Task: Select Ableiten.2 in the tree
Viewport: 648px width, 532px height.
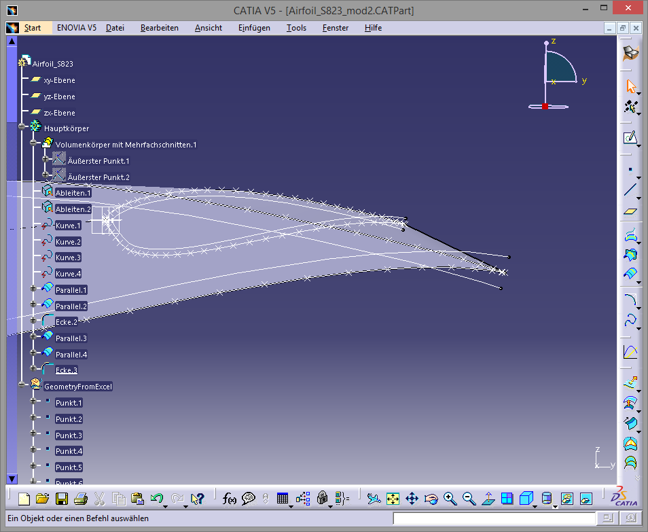Action: point(73,209)
